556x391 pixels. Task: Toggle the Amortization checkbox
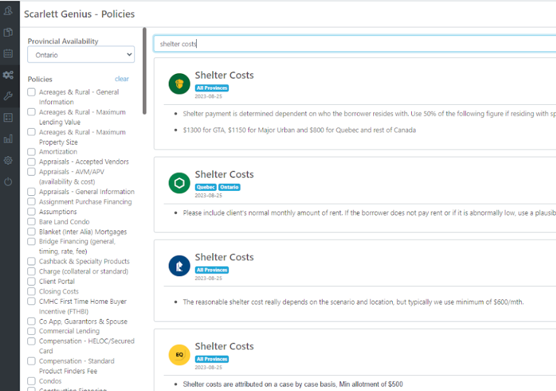32,152
